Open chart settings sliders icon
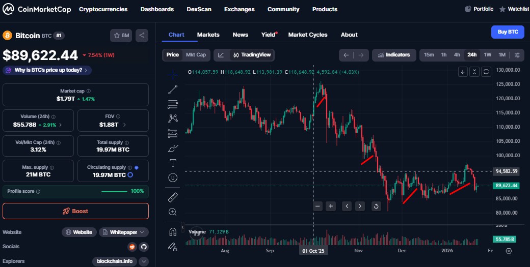Screen dimensions: 530x267 click(x=517, y=55)
